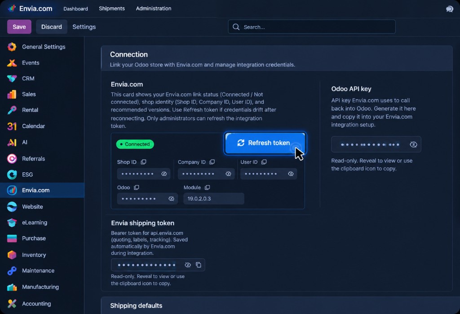
Task: Click the Connection section heading
Action: click(129, 54)
